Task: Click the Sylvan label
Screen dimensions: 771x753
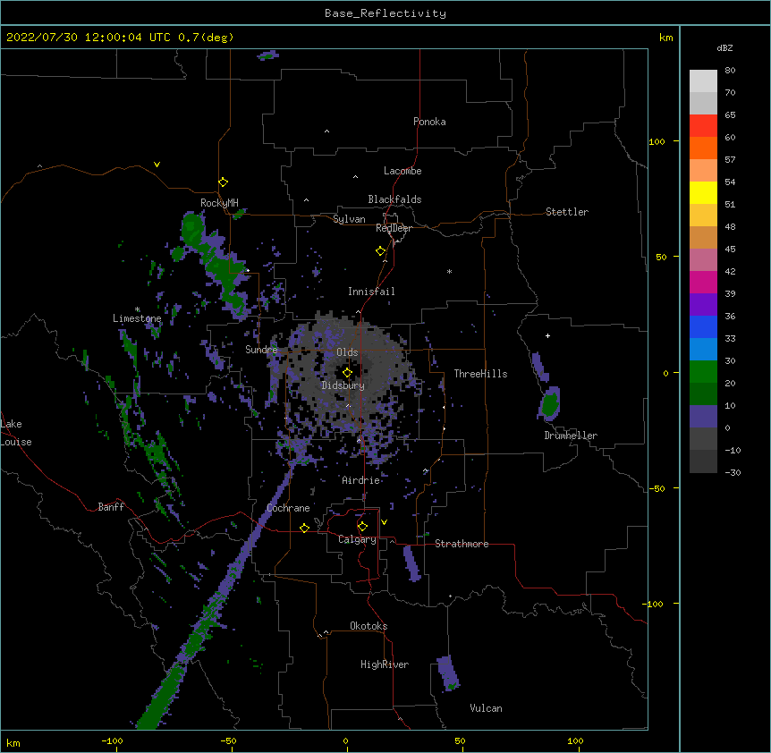Action: pyautogui.click(x=349, y=219)
